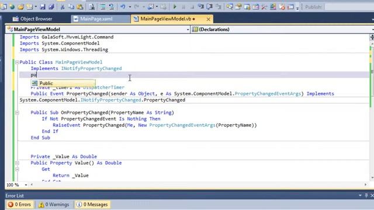Collapse the Public Property Value outline

[17, 163]
